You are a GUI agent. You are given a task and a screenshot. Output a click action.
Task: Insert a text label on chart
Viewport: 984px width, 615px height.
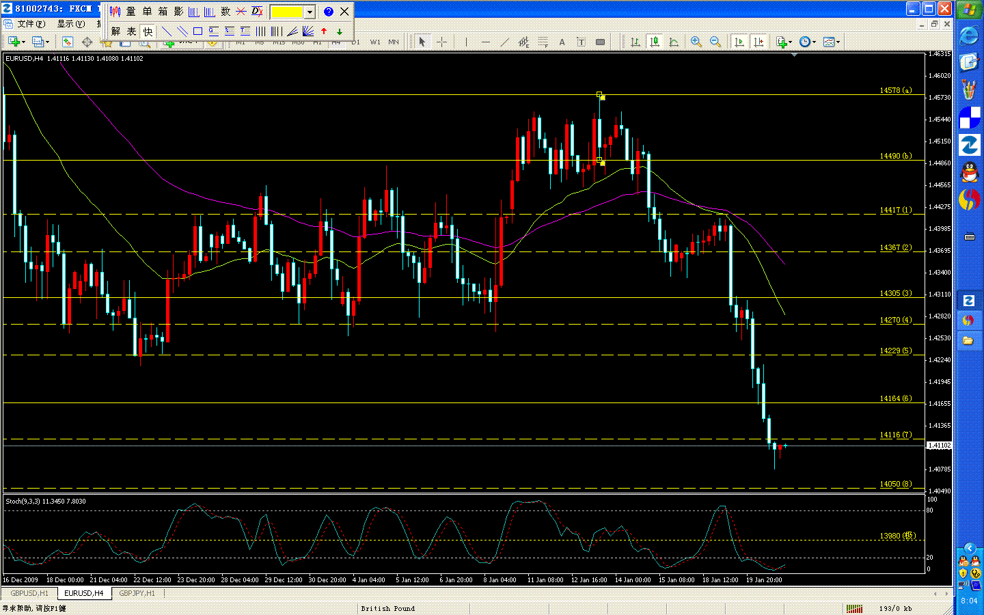[581, 42]
